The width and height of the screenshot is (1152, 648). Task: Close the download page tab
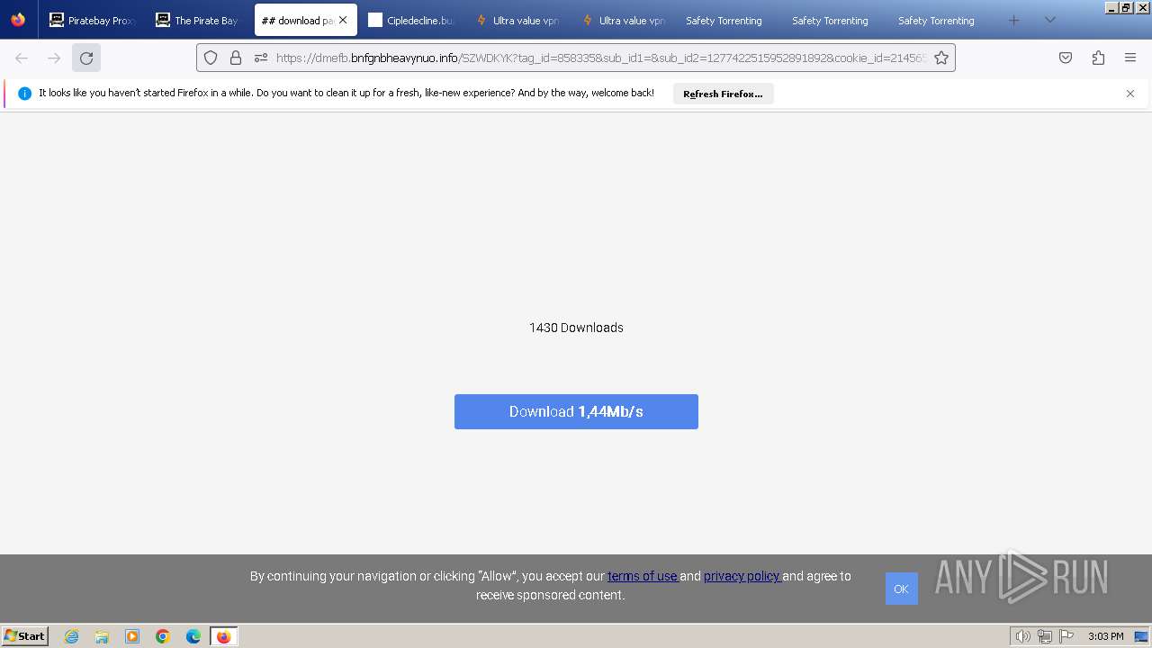[x=343, y=20]
